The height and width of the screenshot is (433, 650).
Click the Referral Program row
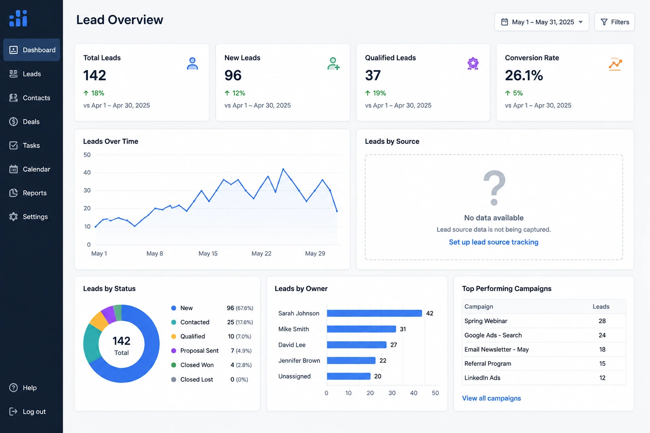pos(544,364)
